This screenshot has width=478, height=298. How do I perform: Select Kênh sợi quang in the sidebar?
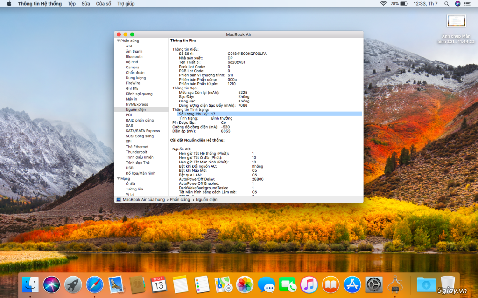(x=139, y=94)
